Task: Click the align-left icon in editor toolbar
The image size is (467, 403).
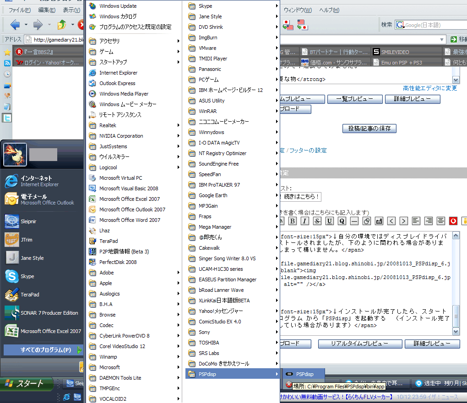Action: [416, 221]
